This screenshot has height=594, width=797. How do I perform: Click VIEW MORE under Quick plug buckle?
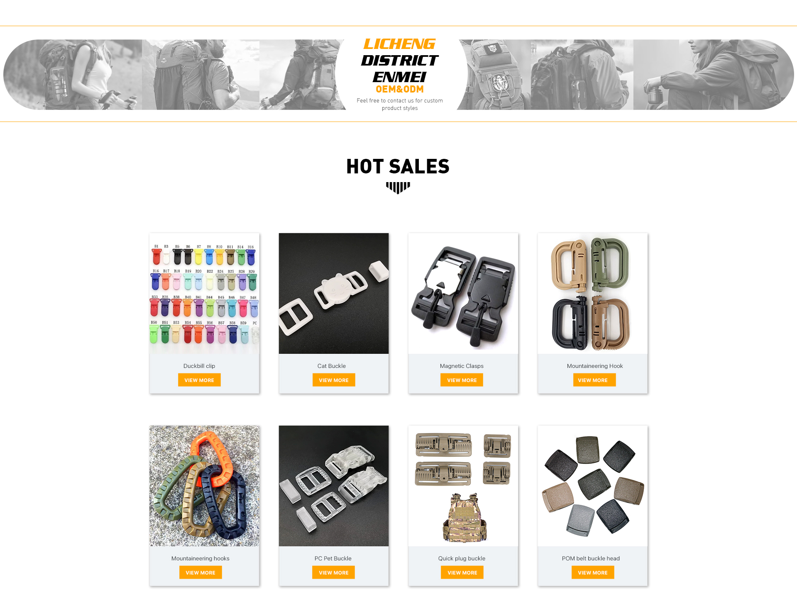[x=462, y=572]
